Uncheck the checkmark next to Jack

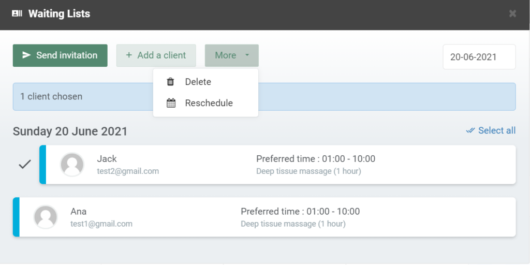[25, 165]
